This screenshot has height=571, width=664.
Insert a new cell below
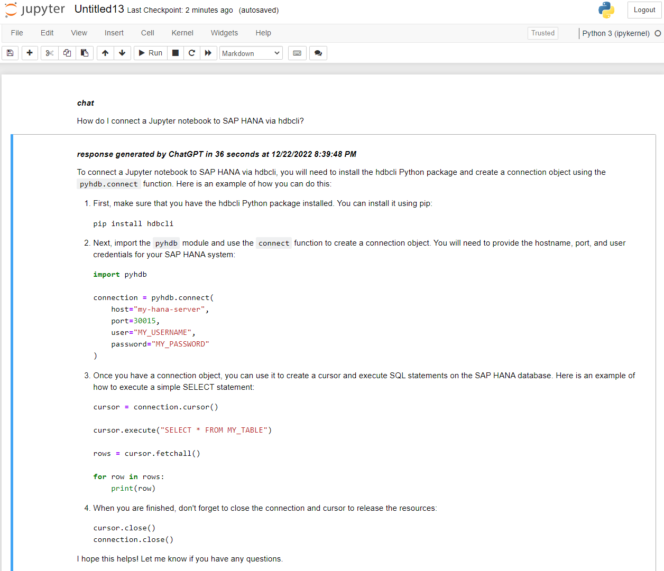30,53
